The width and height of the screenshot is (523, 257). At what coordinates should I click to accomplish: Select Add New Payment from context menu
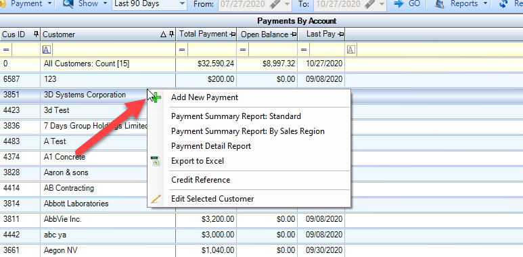[249, 97]
